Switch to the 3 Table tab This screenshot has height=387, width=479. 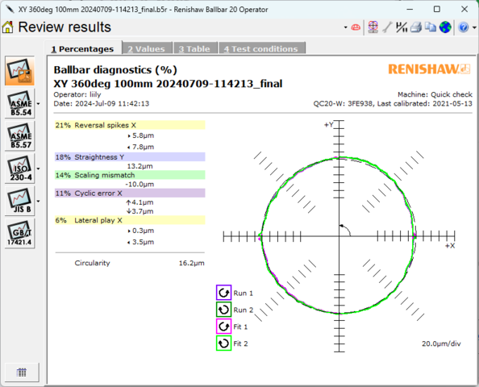pyautogui.click(x=195, y=48)
